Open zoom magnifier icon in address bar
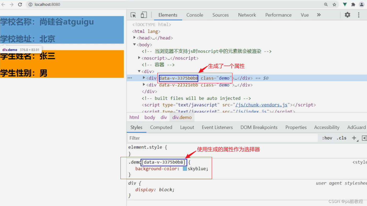The width and height of the screenshot is (367, 206). tap(326, 4)
